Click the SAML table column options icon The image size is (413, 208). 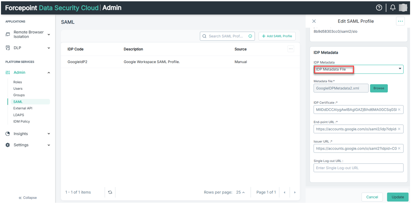(291, 49)
